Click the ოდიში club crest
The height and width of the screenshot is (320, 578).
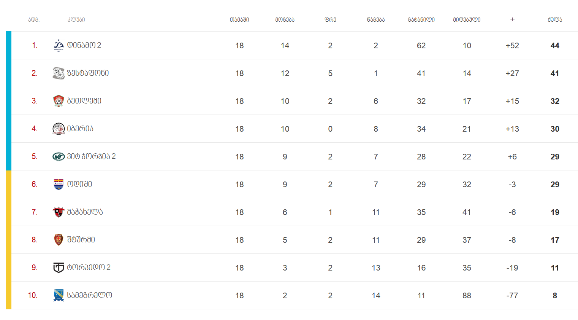[x=59, y=184]
